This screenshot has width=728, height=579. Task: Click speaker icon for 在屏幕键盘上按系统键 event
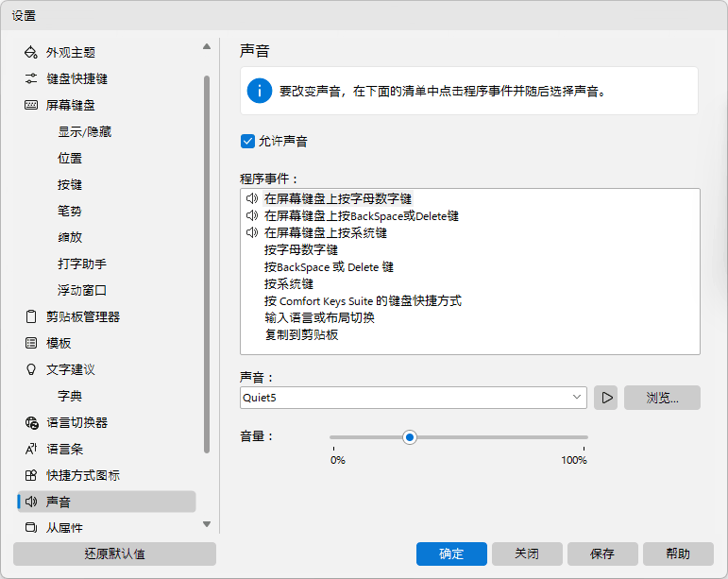pyautogui.click(x=252, y=232)
